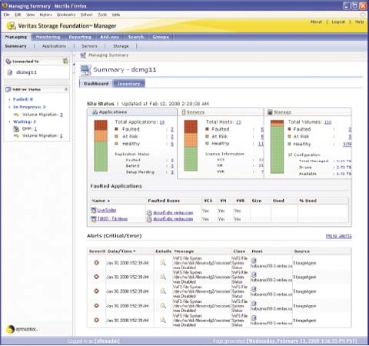Open the Monitoring main tab
This screenshot has width=369, height=346.
pyautogui.click(x=48, y=37)
